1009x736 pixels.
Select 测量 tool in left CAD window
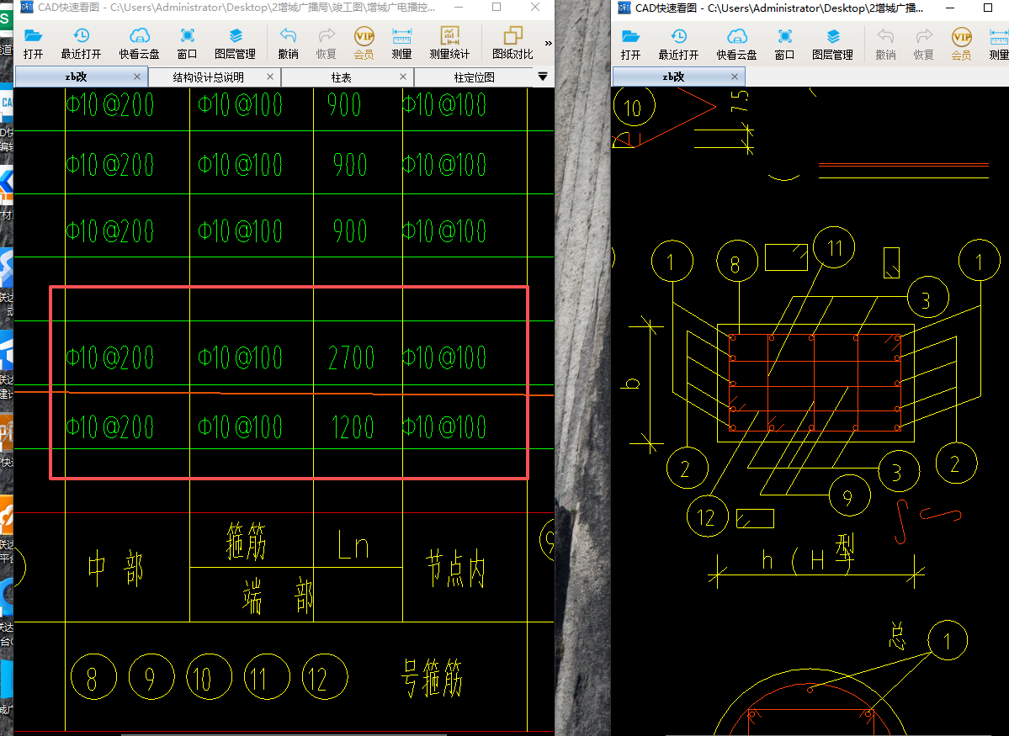click(401, 42)
